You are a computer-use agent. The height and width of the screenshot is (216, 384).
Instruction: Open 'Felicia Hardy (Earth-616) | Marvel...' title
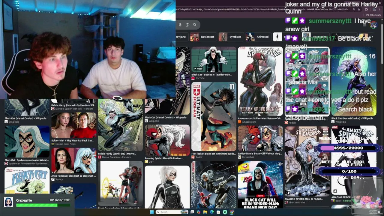(x=117, y=154)
